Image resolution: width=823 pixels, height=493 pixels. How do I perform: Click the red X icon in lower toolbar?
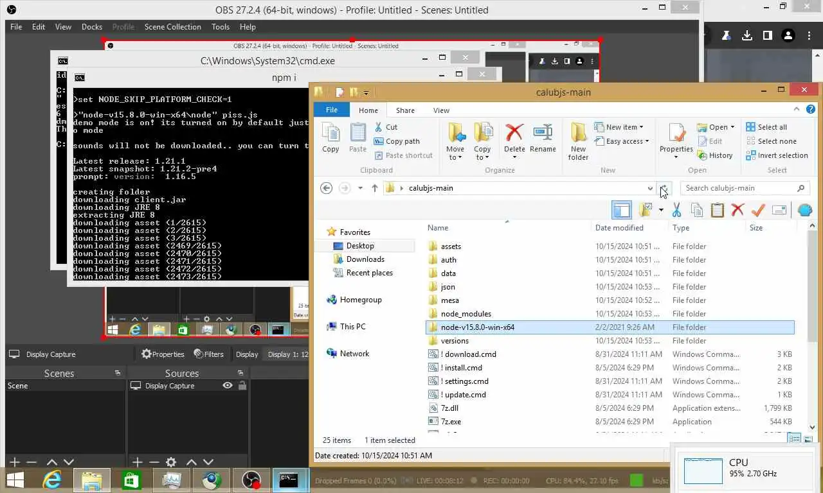[x=737, y=210]
